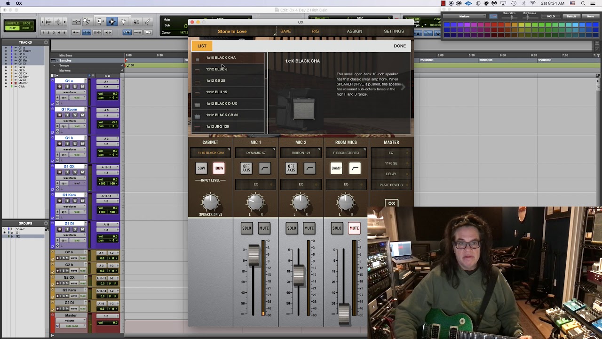Image resolution: width=602 pixels, height=339 pixels.
Task: Select 100W cabinet power option
Action: pyautogui.click(x=219, y=168)
